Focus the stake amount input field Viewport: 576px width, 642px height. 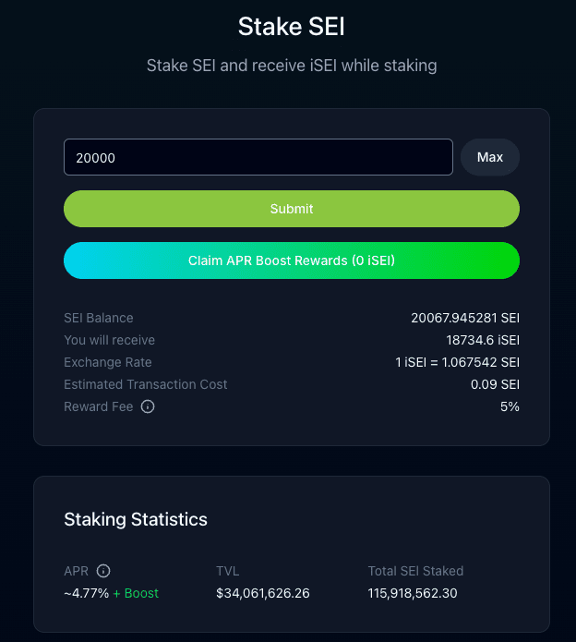pos(258,157)
